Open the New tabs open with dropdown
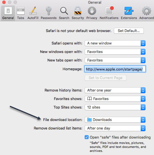This screenshot has height=155, width=154. [115, 60]
